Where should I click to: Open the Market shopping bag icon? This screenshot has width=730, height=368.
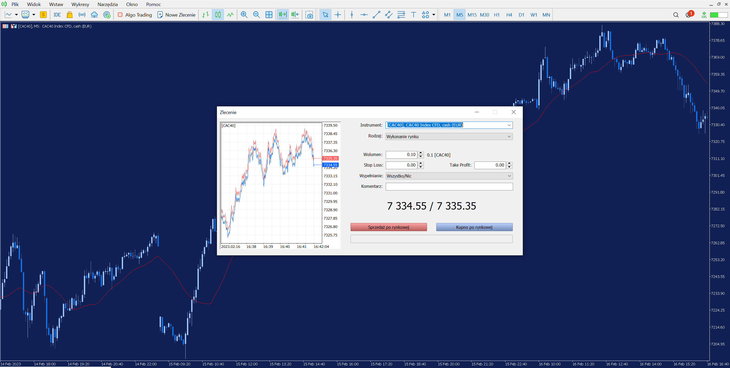tap(69, 15)
